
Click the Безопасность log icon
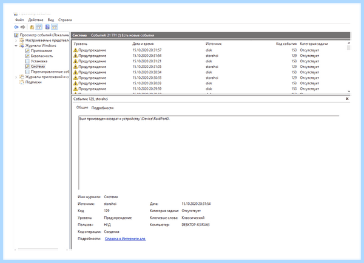(27, 56)
